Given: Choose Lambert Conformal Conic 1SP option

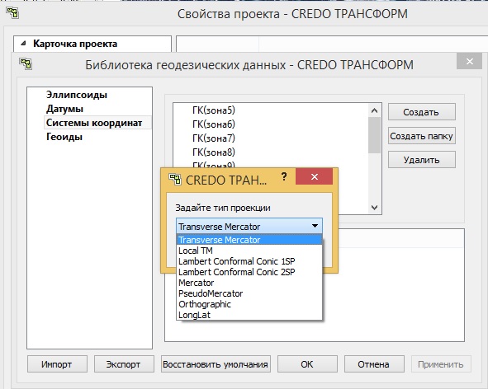Looking at the screenshot, I should click(249, 261).
